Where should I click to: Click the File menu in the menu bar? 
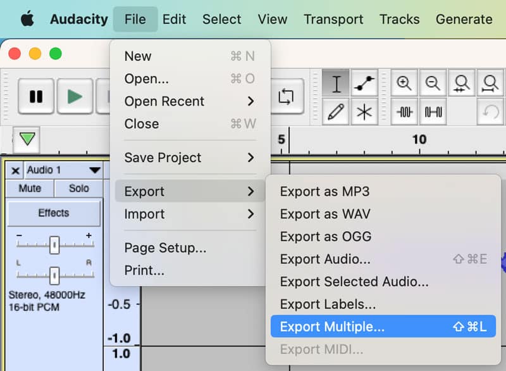pos(135,19)
